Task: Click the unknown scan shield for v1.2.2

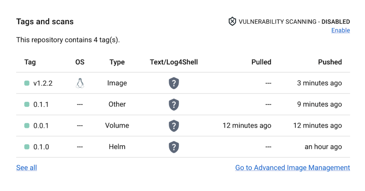Action: point(174,83)
